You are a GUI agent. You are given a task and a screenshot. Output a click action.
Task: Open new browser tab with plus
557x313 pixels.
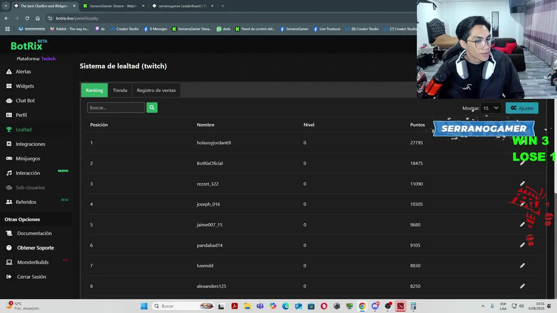click(222, 6)
